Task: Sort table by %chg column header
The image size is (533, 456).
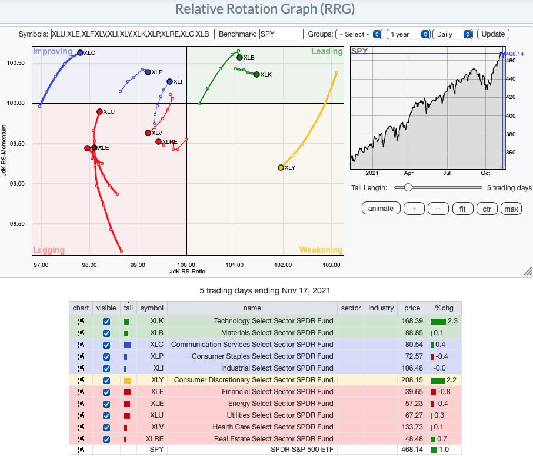Action: click(444, 308)
